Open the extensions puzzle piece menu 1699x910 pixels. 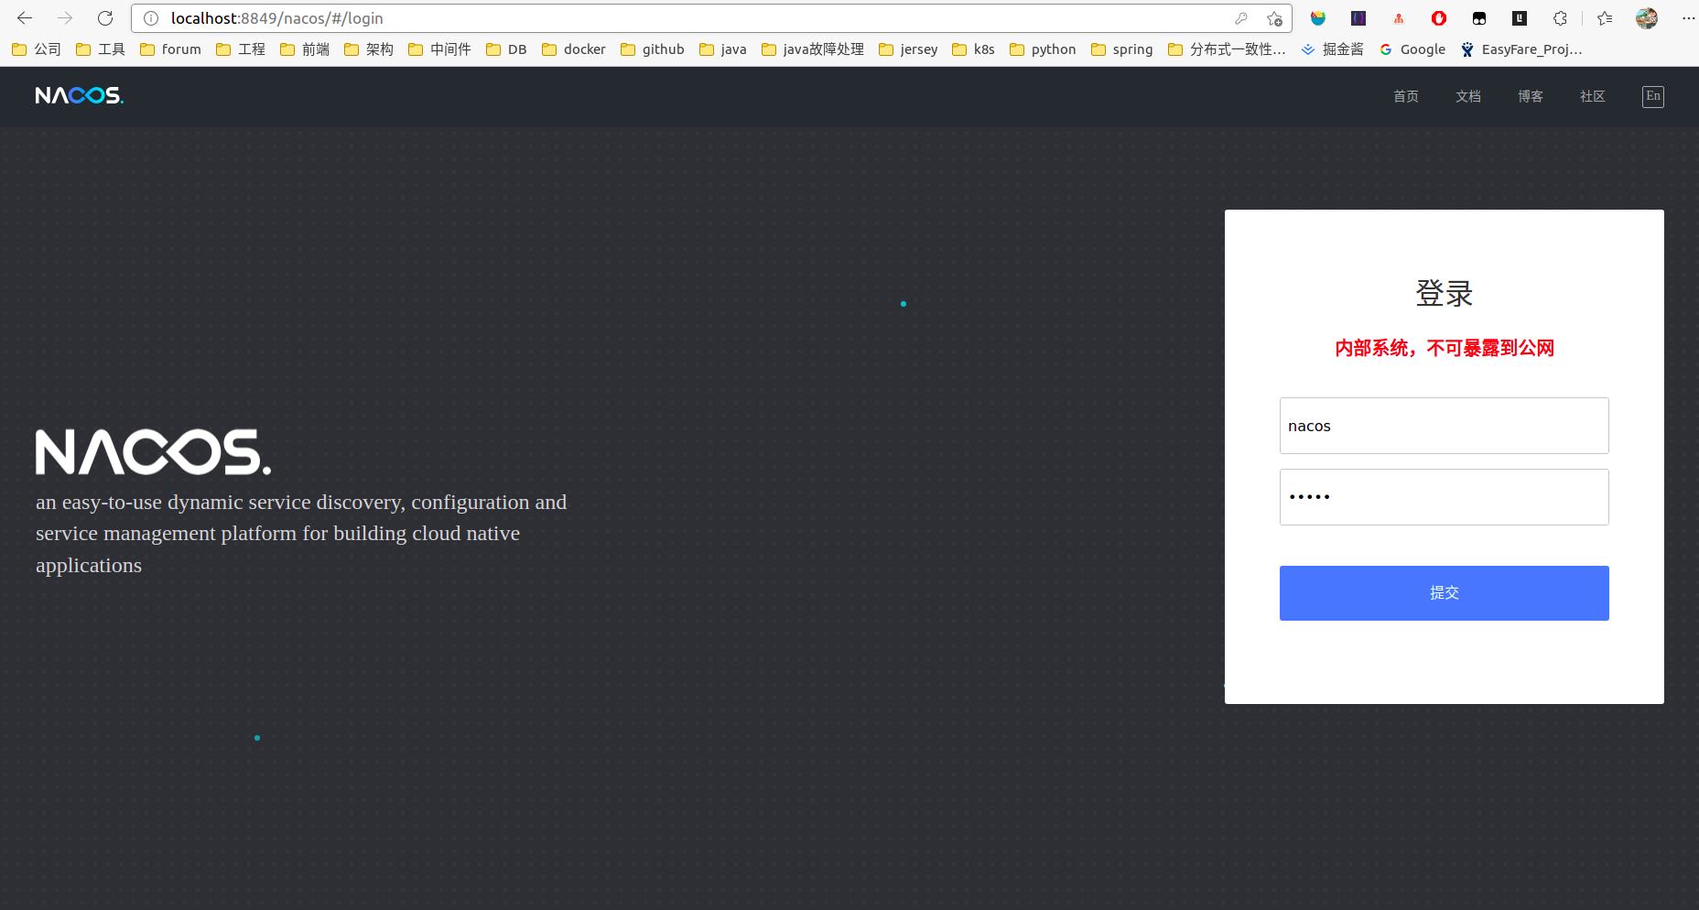tap(1561, 18)
